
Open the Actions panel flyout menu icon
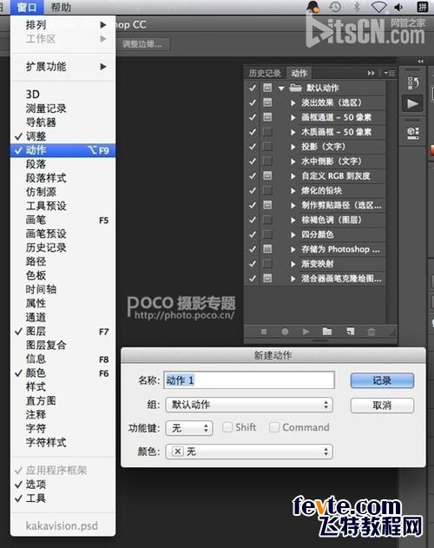[389, 73]
